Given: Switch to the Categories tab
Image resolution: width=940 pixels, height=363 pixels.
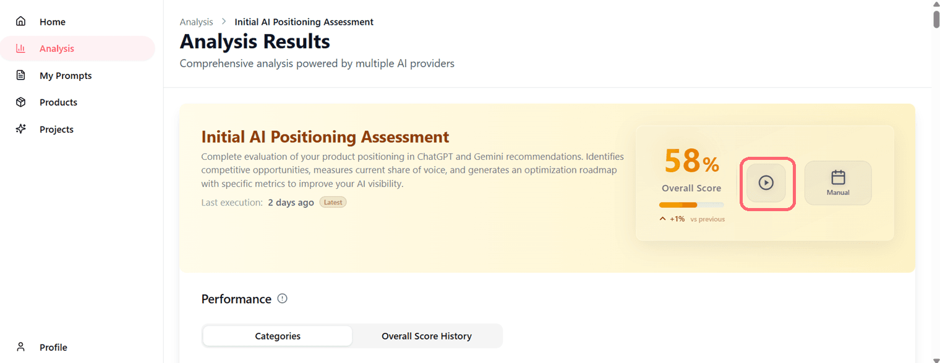Looking at the screenshot, I should pyautogui.click(x=278, y=336).
